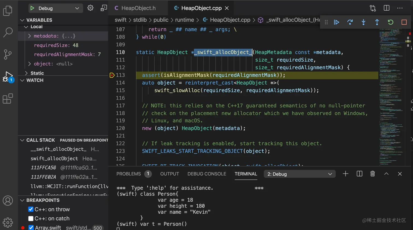This screenshot has height=230, width=413.
Task: Open the terminal selector '2: Debug' dropdown
Action: [x=300, y=174]
